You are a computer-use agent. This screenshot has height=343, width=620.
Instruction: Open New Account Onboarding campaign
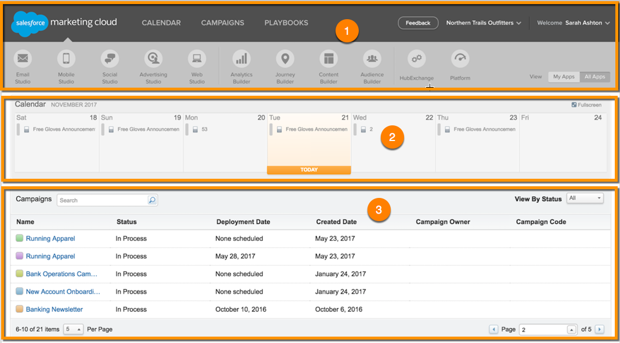tap(63, 291)
